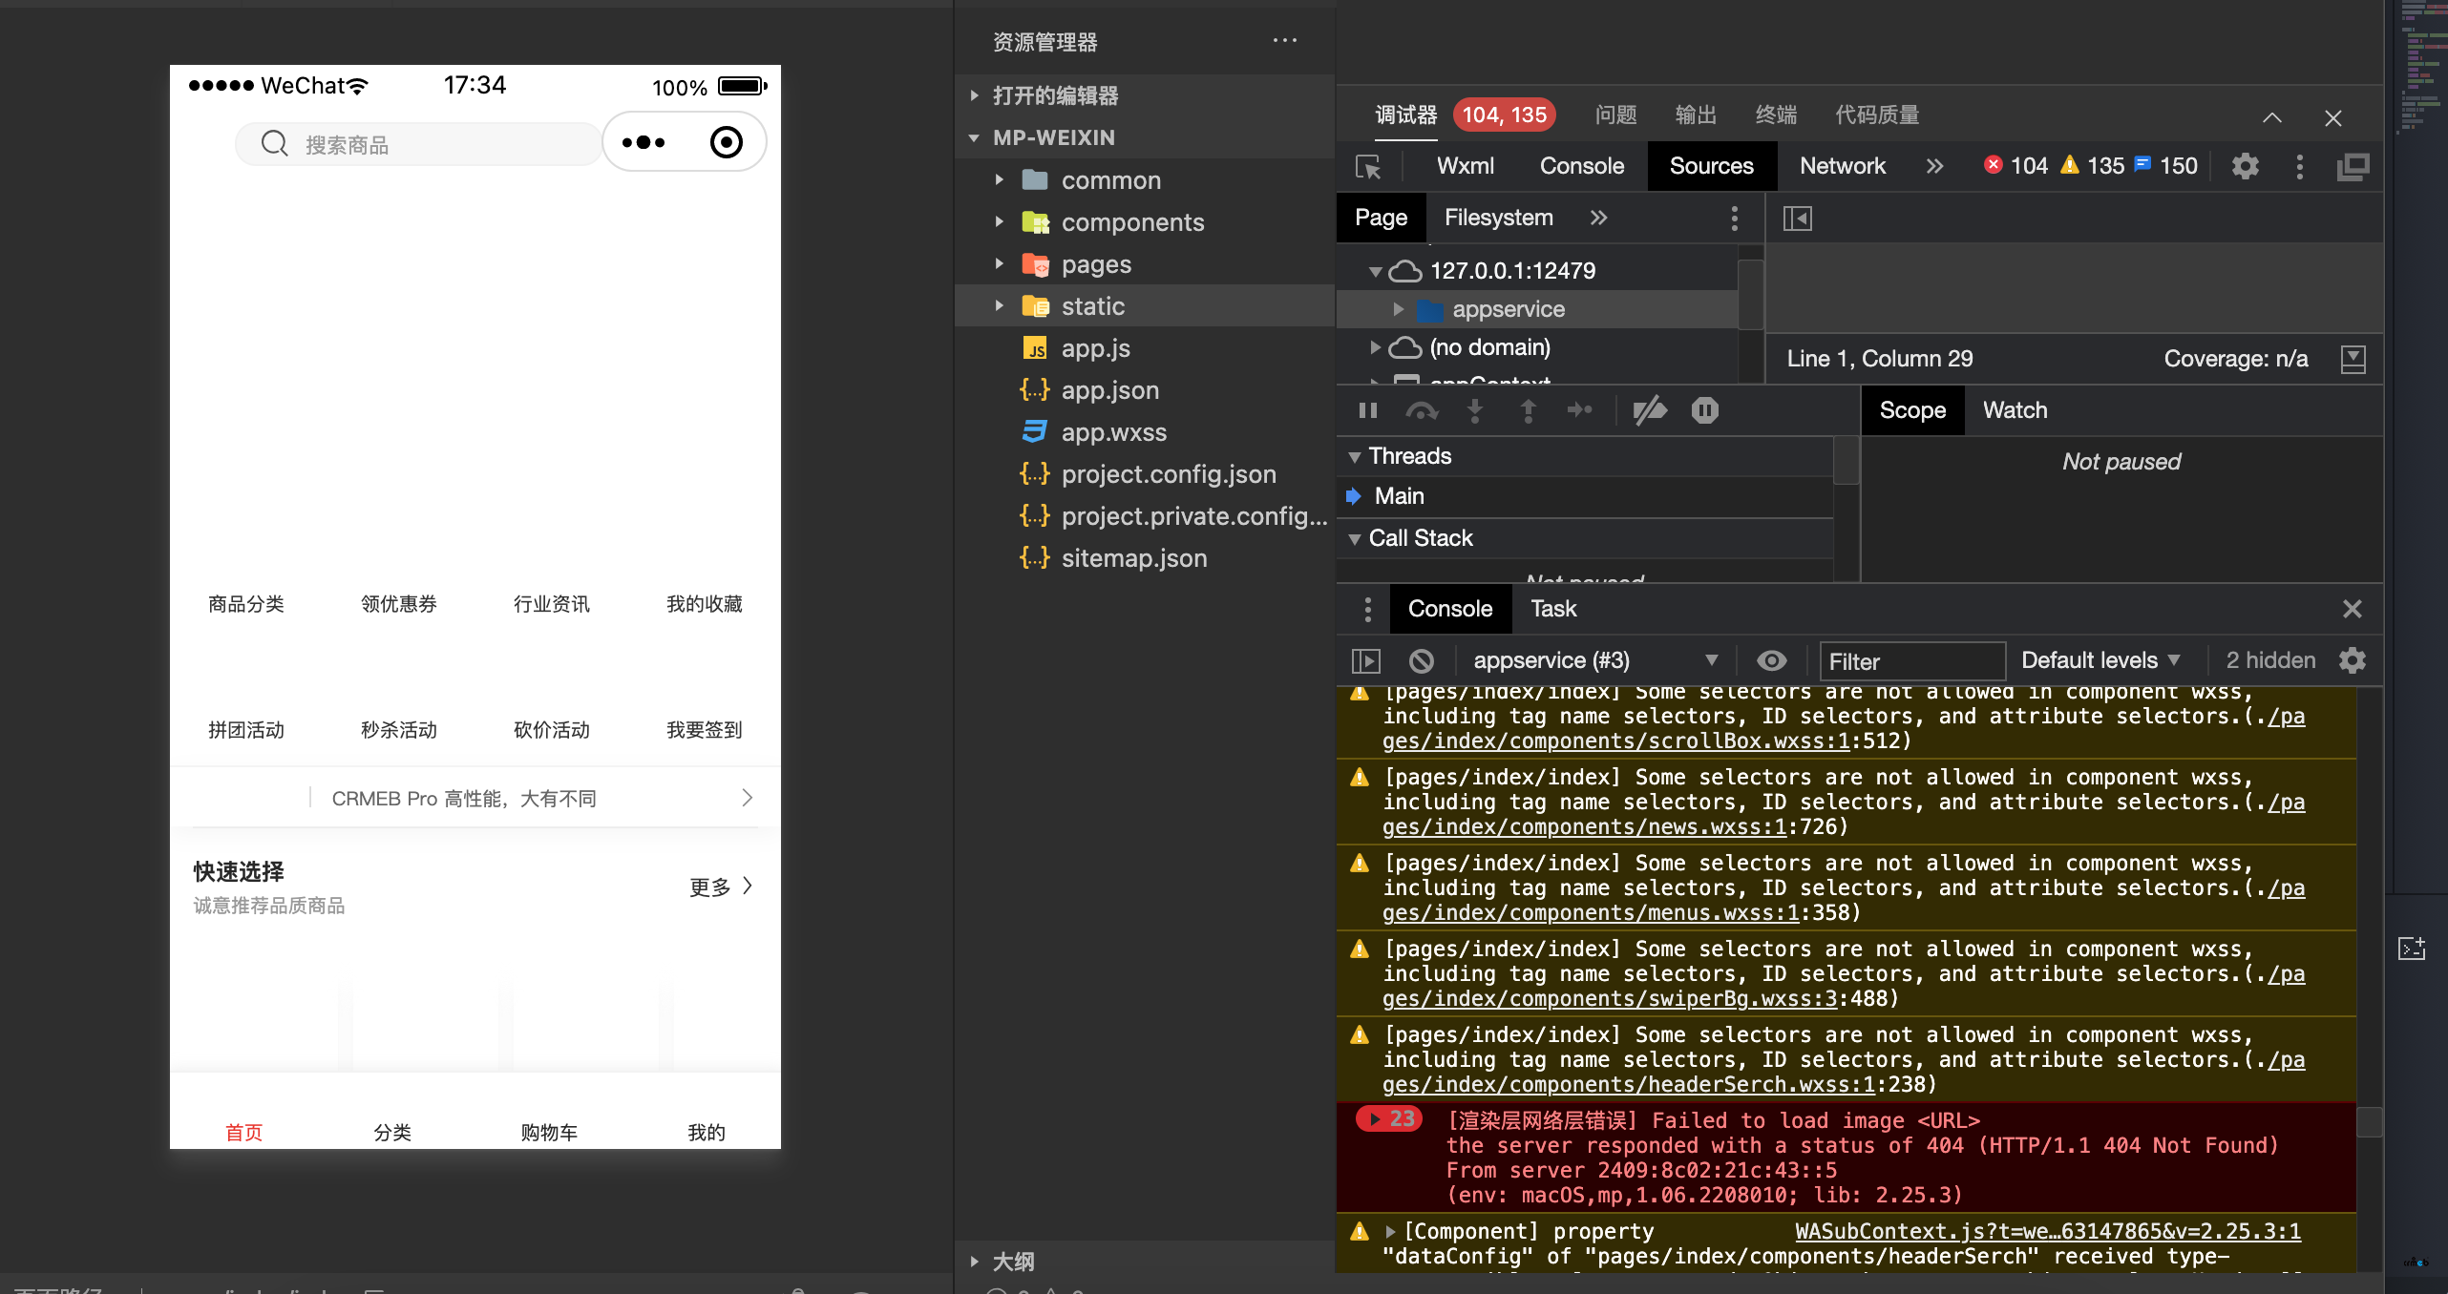Open Default levels dropdown
Screen dimensions: 2448x1294
[x=2100, y=660]
